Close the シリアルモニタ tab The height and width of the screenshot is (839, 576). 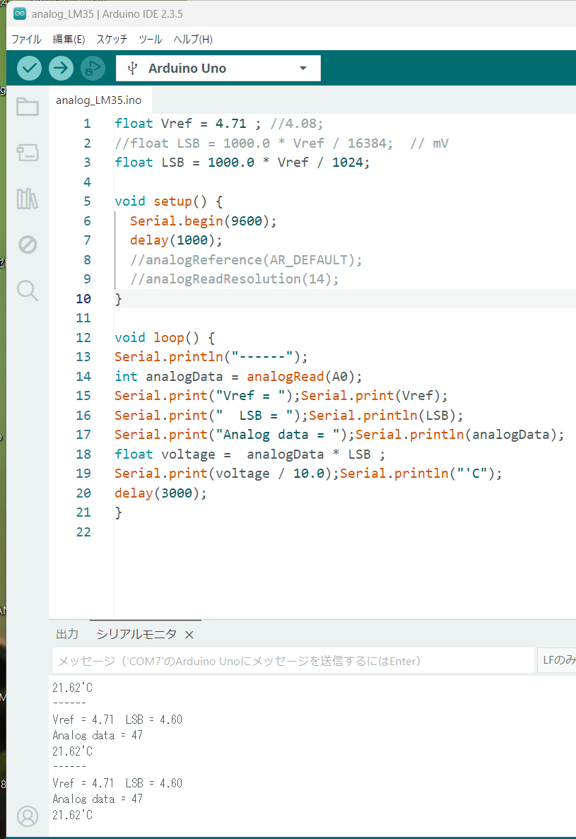tap(189, 635)
